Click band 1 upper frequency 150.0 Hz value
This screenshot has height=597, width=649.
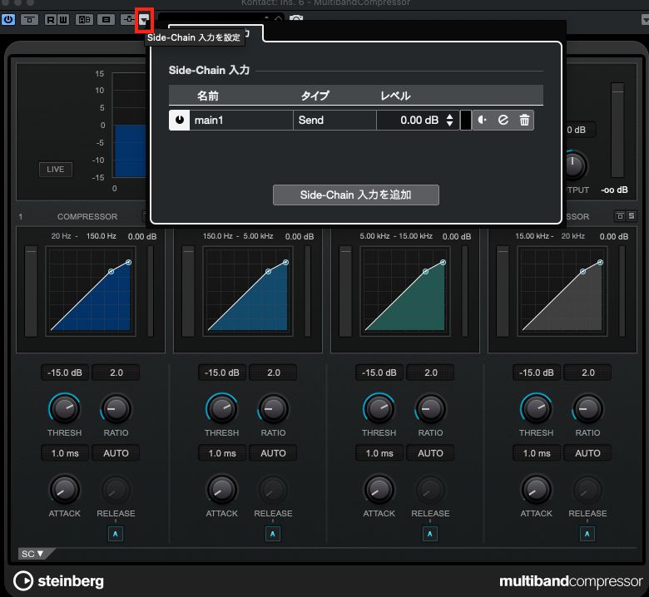tap(102, 236)
